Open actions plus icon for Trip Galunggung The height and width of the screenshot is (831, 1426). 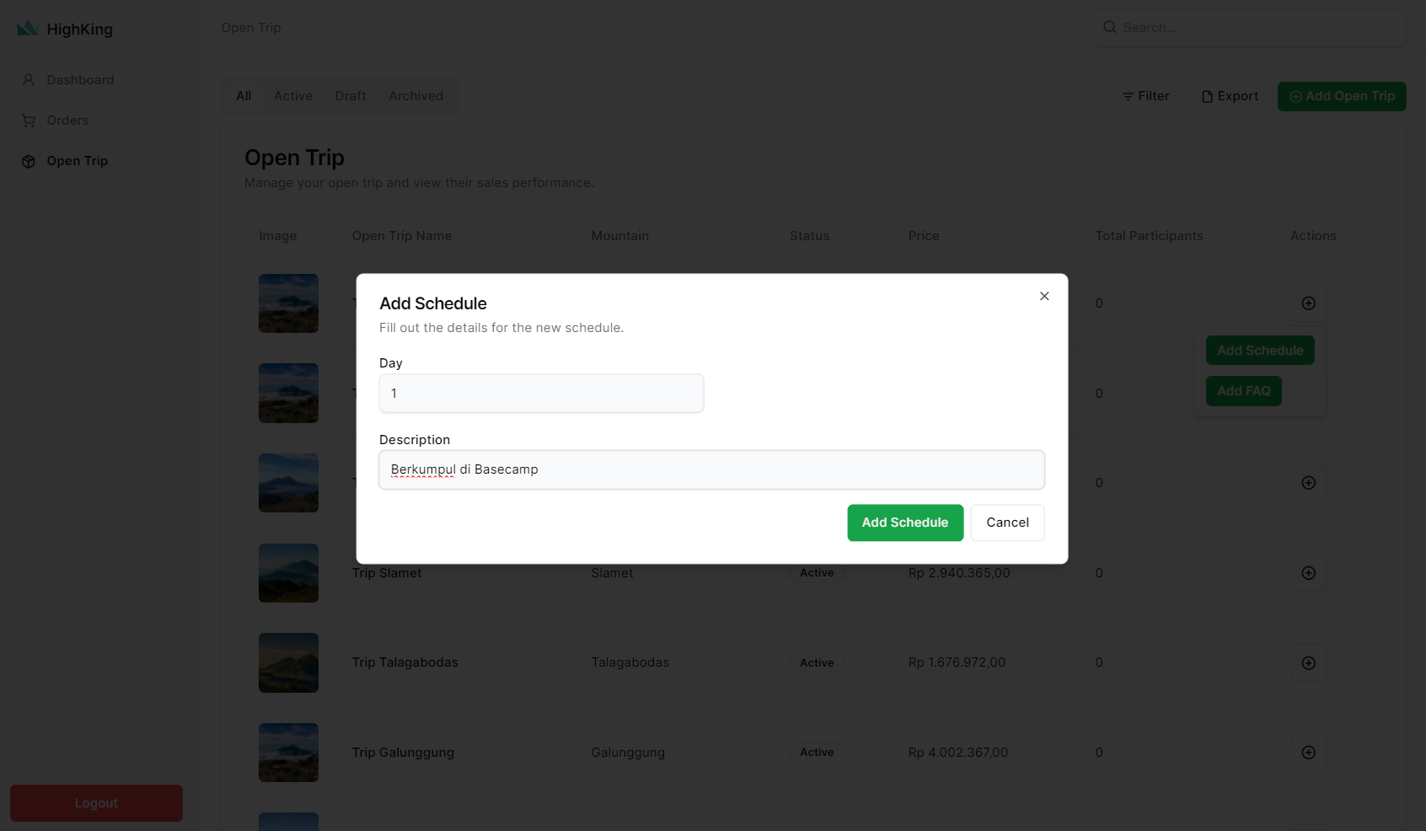[1308, 753]
